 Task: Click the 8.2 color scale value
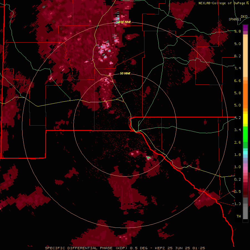[237, 56]
